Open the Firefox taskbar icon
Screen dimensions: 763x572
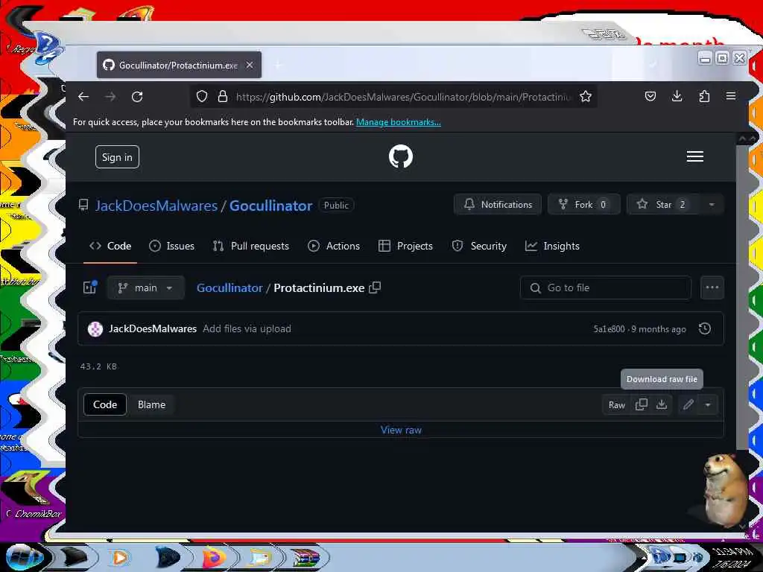point(213,557)
